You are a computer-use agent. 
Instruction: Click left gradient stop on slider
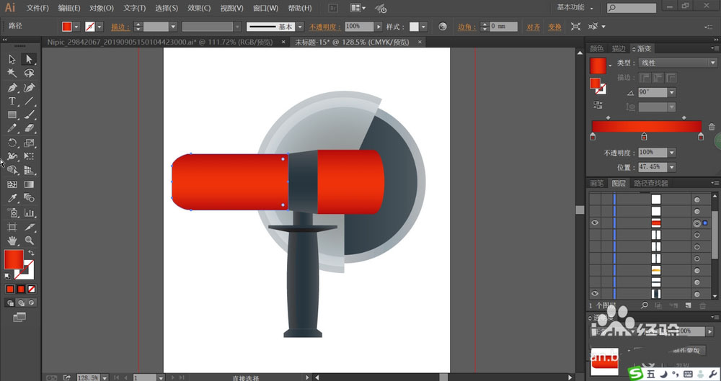coord(593,137)
